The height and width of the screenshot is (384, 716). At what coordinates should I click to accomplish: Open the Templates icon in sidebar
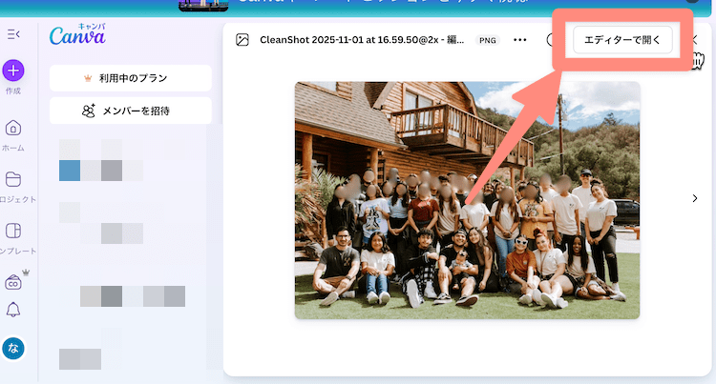(x=13, y=231)
